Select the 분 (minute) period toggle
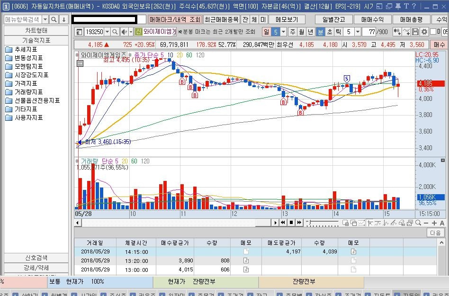Viewport: 449px width, 296px height. click(321, 32)
